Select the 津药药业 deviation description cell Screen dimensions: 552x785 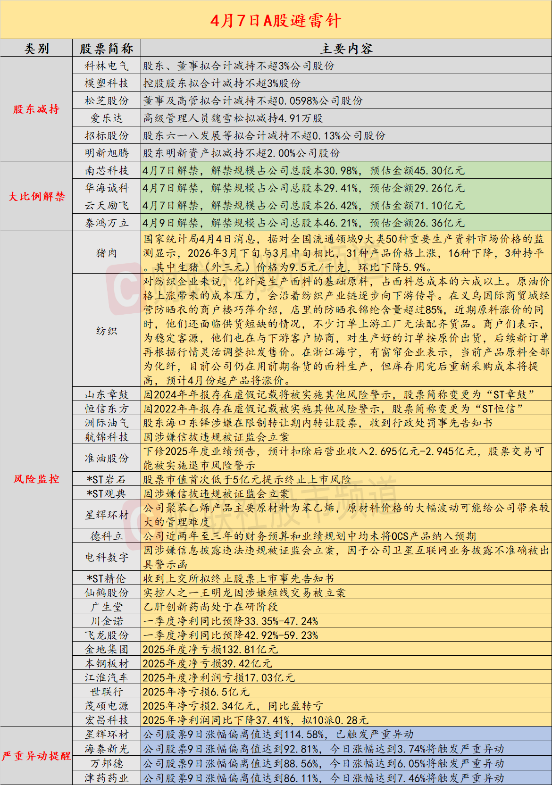346,777
